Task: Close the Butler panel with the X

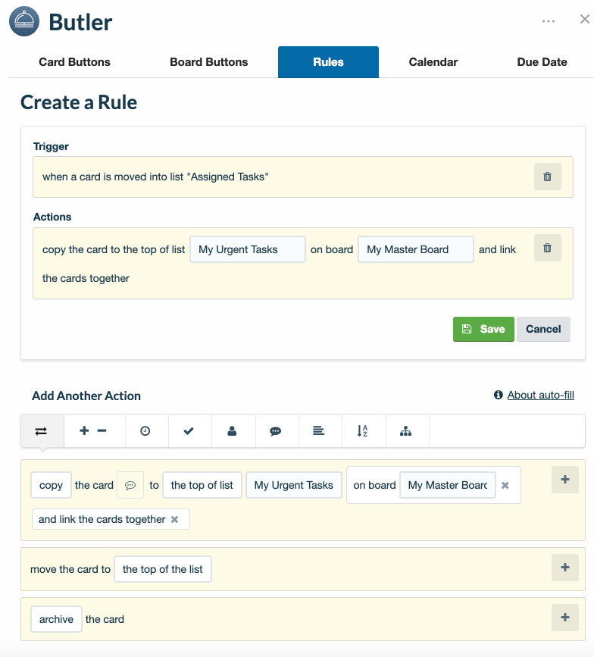Action: (x=585, y=19)
